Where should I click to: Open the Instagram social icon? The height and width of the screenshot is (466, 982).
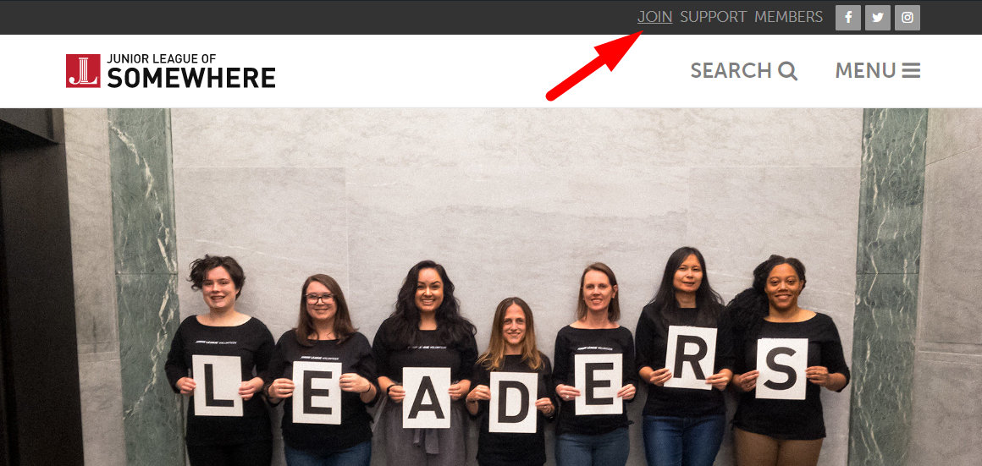tap(907, 18)
